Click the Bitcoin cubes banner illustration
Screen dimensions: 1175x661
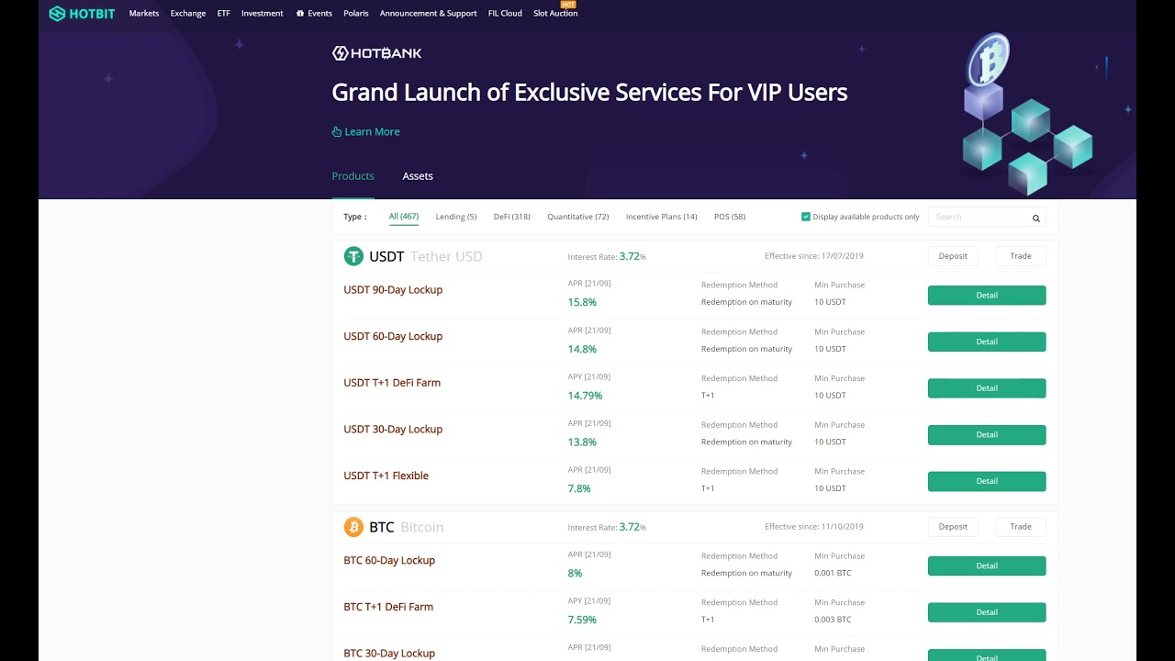pyautogui.click(x=1028, y=115)
